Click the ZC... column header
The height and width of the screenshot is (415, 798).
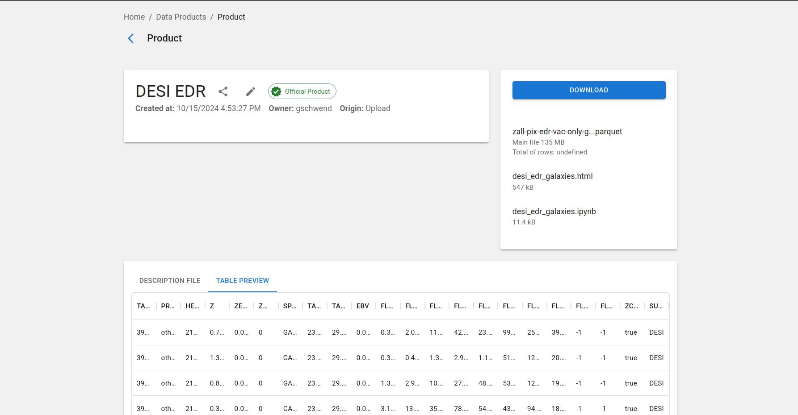pos(632,306)
